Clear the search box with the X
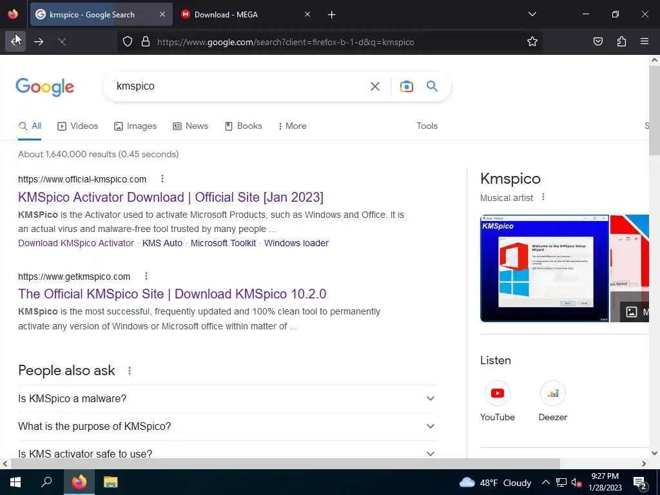 (x=374, y=86)
